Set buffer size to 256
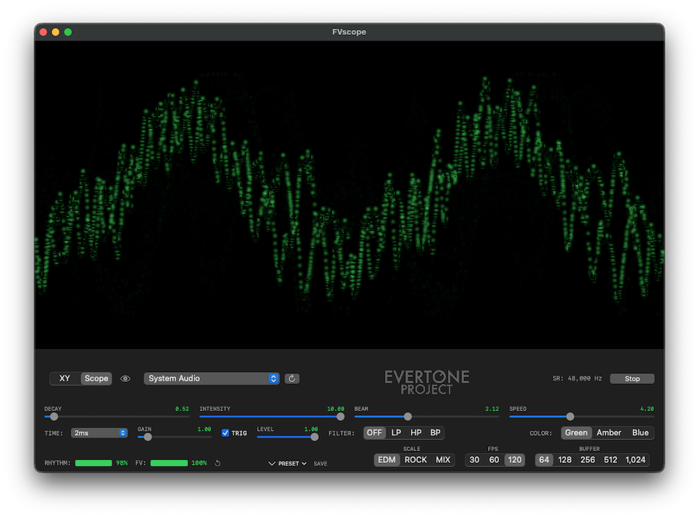Screen dimensions: 699x518 pyautogui.click(x=588, y=460)
